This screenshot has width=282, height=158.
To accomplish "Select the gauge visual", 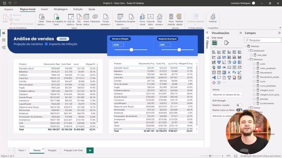I will 224,68.
